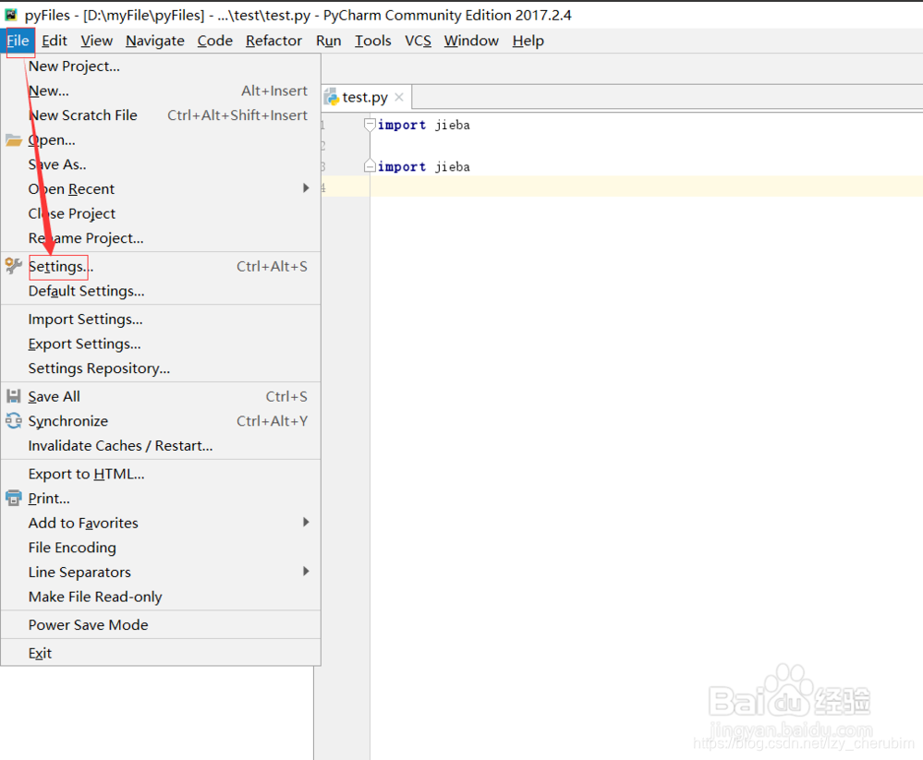Open the View menu
The height and width of the screenshot is (760, 923).
click(x=96, y=41)
